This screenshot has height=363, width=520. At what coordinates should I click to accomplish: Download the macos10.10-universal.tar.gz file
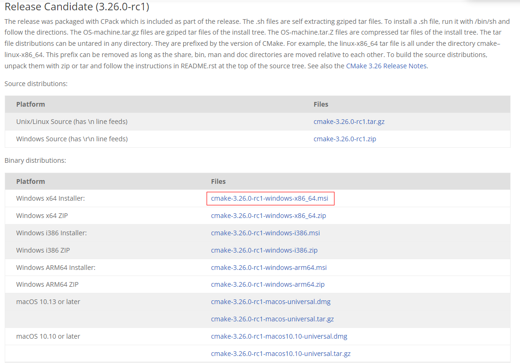tap(281, 354)
